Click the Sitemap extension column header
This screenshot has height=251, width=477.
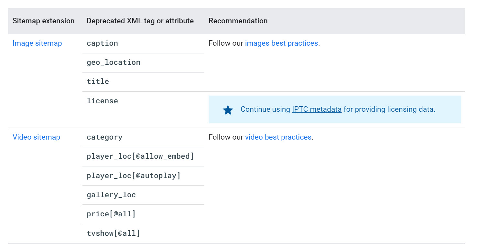coord(43,21)
